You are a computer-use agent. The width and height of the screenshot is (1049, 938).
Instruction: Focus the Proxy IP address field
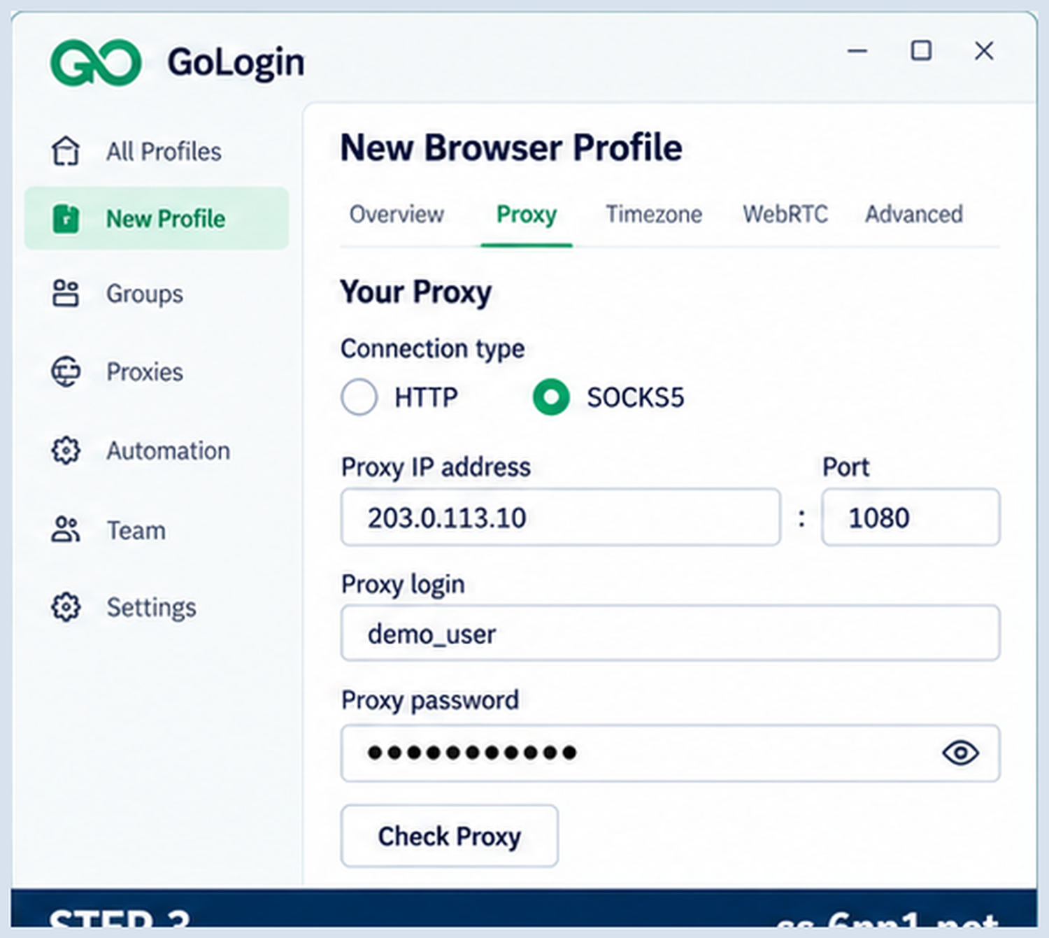(x=560, y=517)
